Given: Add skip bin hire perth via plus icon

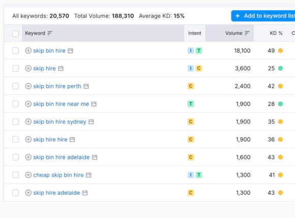Looking at the screenshot, I should (28, 86).
